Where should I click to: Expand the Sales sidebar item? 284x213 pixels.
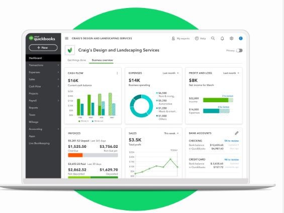click(x=43, y=79)
